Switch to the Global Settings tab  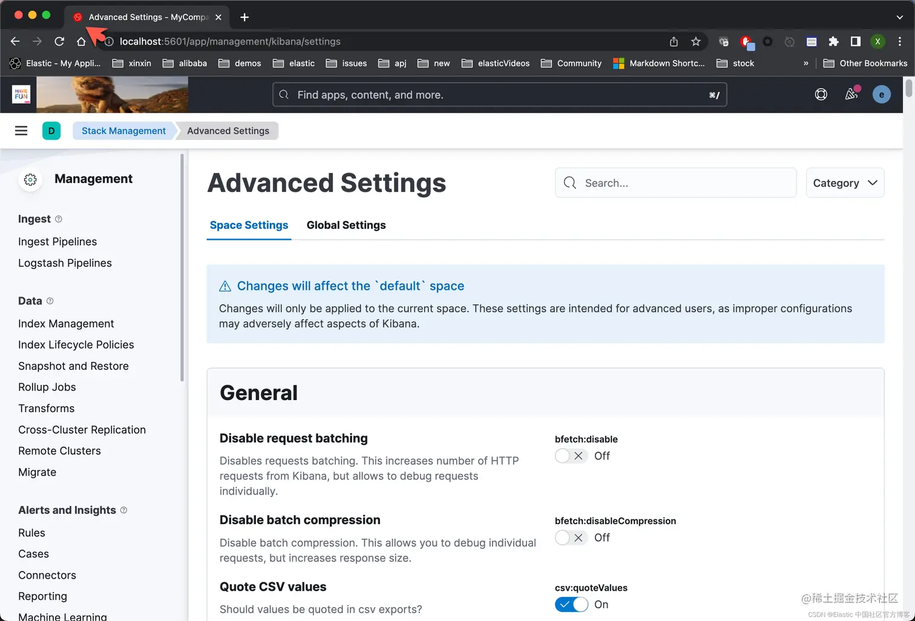pyautogui.click(x=346, y=225)
